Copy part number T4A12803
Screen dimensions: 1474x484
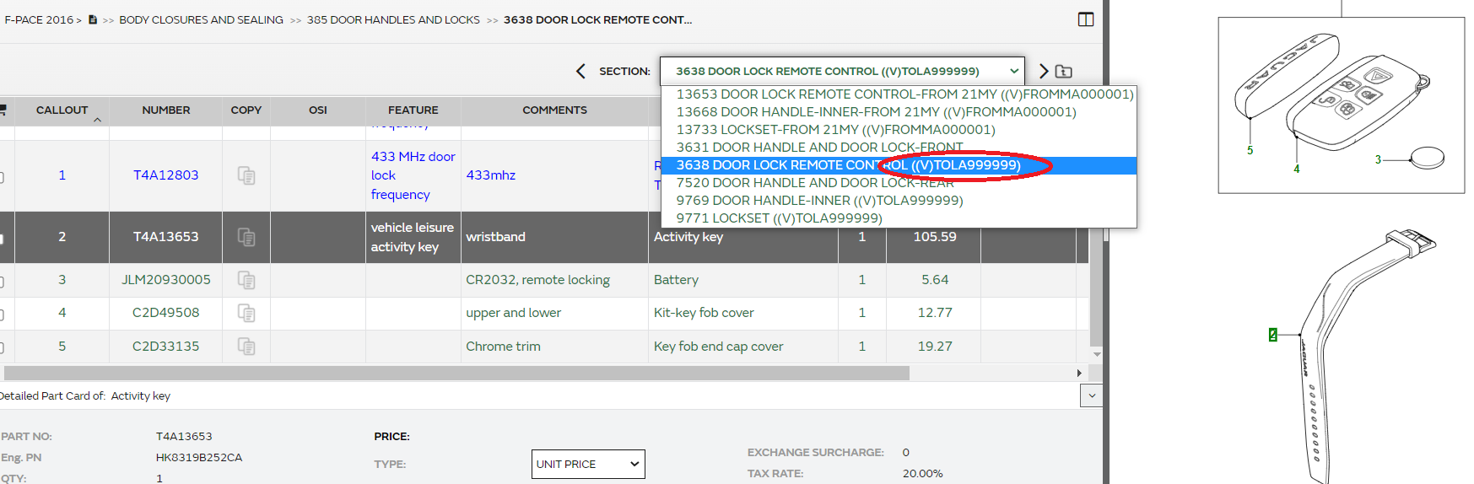point(246,175)
